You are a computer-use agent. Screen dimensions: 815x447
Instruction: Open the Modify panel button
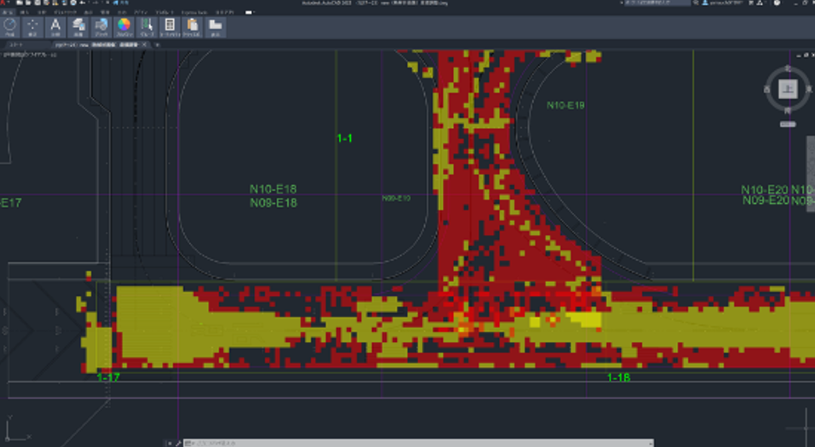tap(33, 27)
